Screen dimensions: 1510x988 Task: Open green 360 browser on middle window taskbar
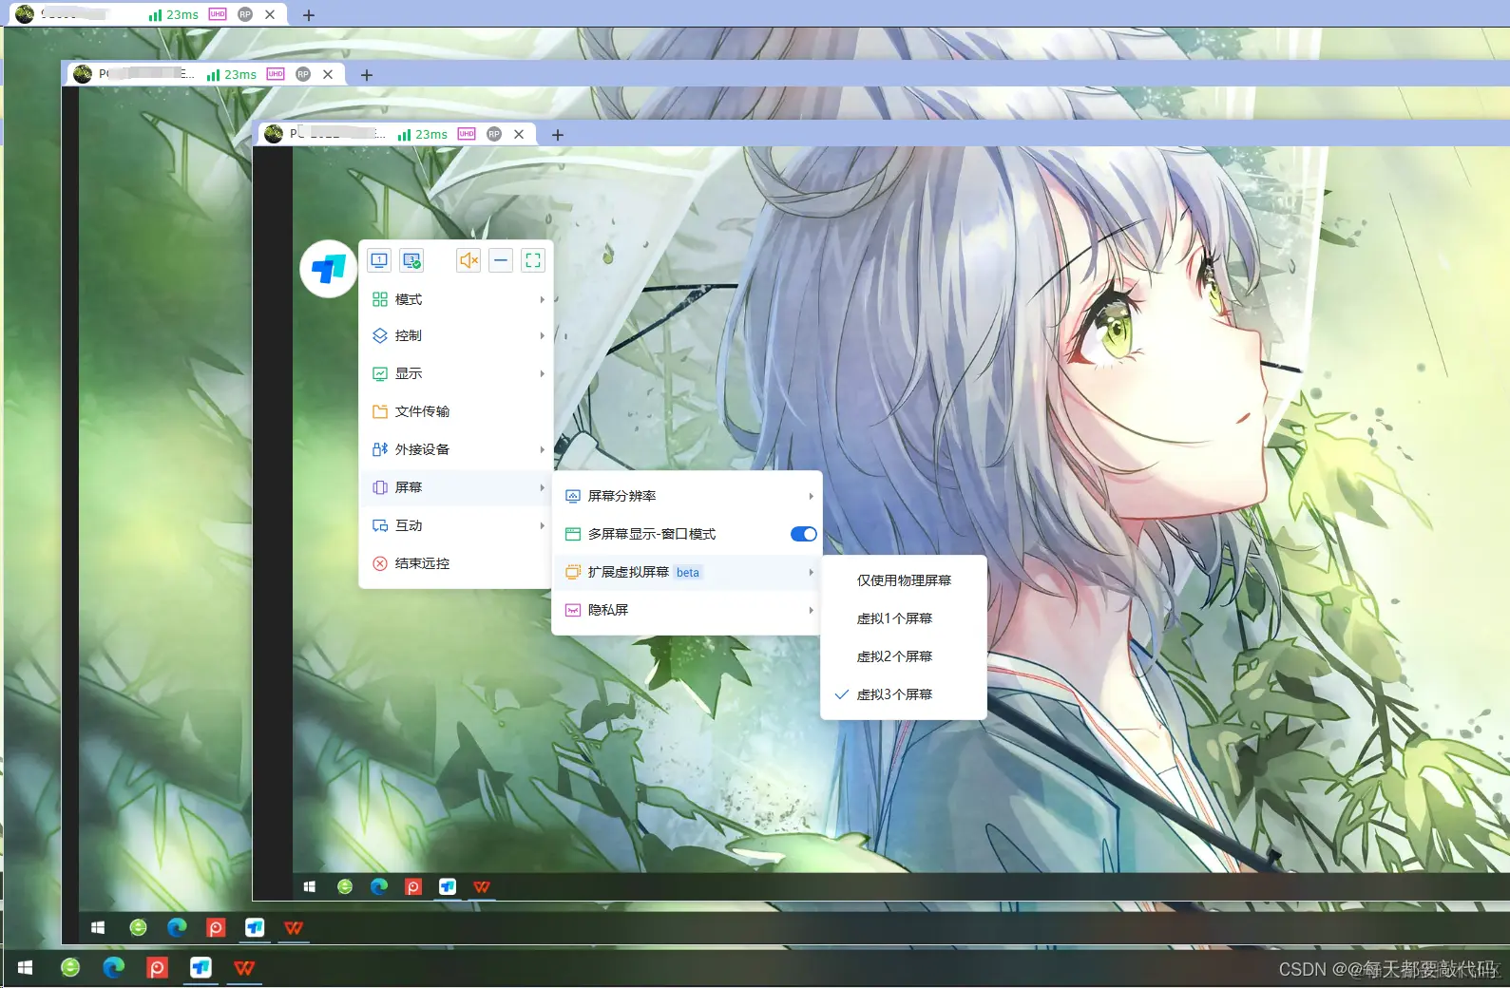139,927
